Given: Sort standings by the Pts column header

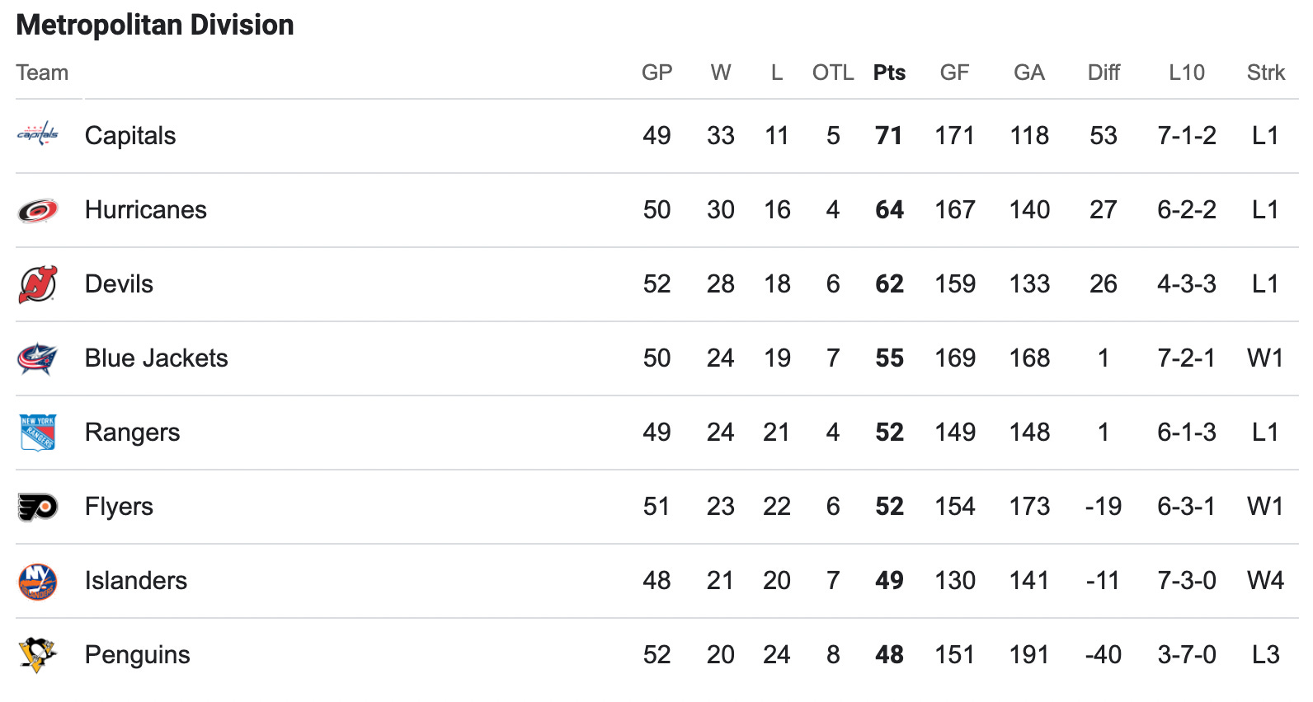Looking at the screenshot, I should (889, 73).
